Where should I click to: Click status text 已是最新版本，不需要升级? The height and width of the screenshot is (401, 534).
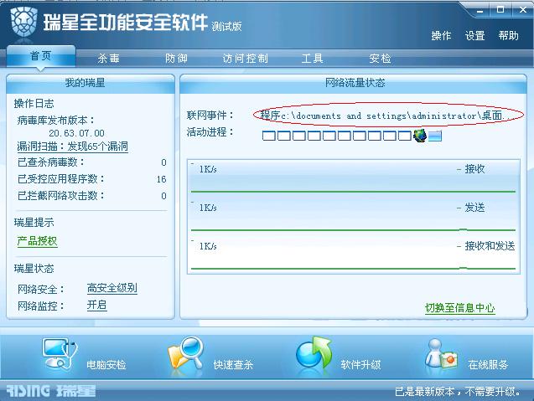click(458, 392)
